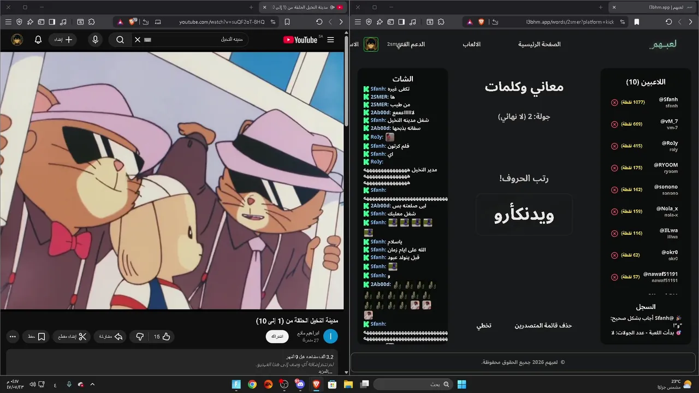
Task: Click the YouTube video player
Action: coord(172,180)
